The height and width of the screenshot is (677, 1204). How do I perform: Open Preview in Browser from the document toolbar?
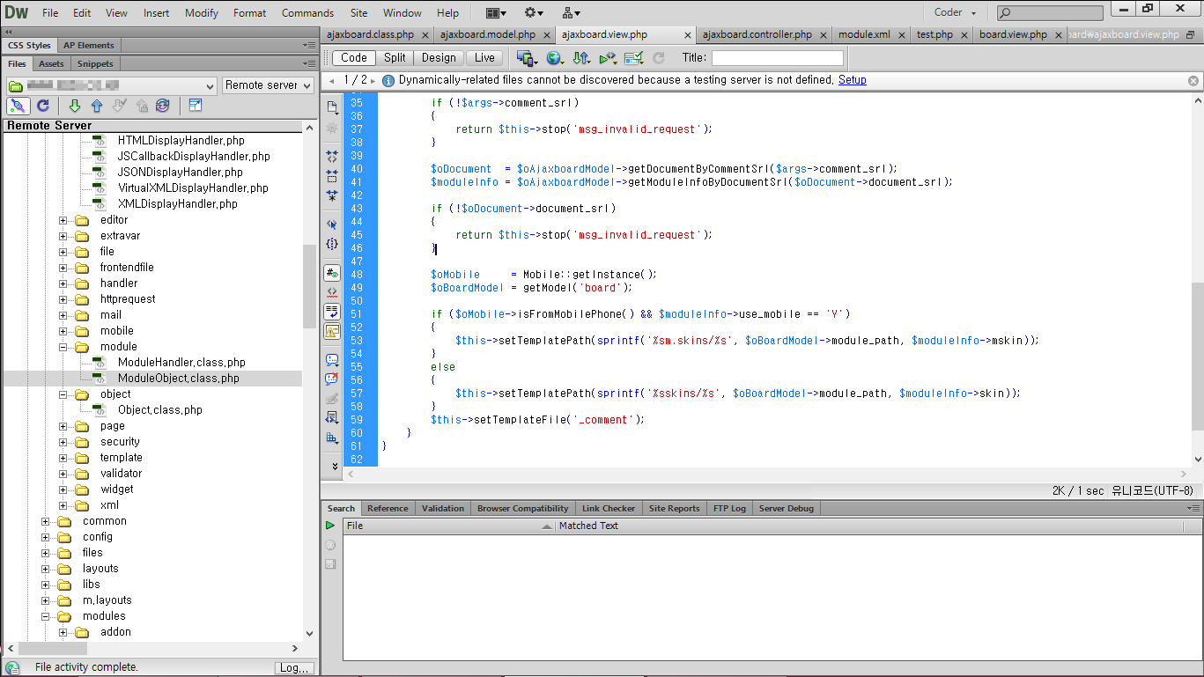tap(555, 58)
